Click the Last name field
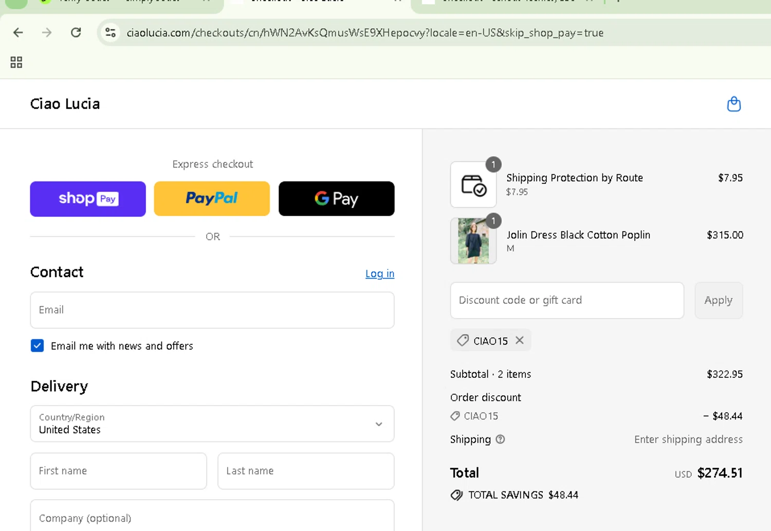 click(306, 471)
